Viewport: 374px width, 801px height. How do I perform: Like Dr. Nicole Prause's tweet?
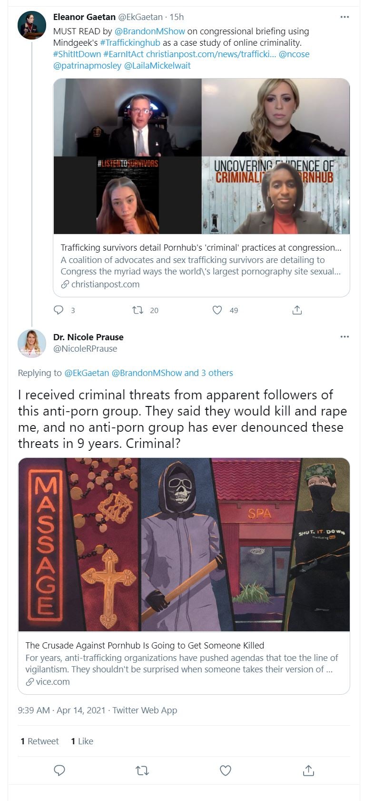pos(226,770)
